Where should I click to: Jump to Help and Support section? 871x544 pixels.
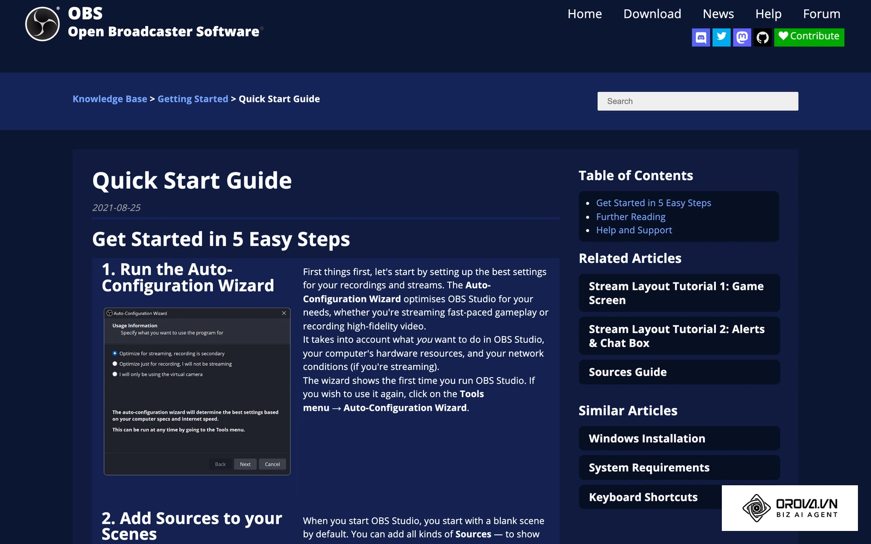[634, 230]
